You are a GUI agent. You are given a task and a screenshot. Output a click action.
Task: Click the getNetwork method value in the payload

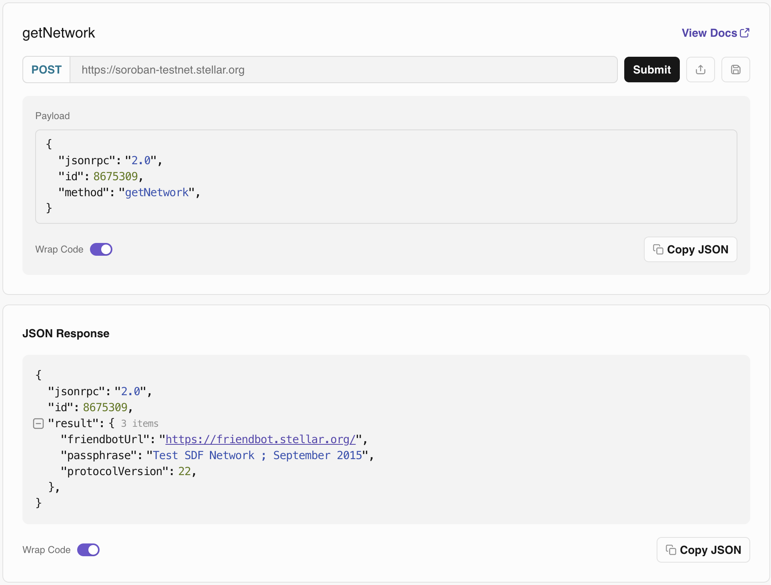(x=157, y=193)
